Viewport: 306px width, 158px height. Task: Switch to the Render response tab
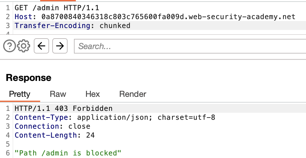[133, 94]
